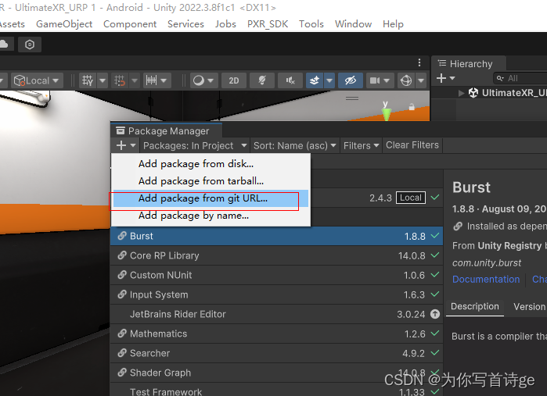Open Sort: Name (asc) dropdown
Screen dimensions: 547x396
(294, 145)
